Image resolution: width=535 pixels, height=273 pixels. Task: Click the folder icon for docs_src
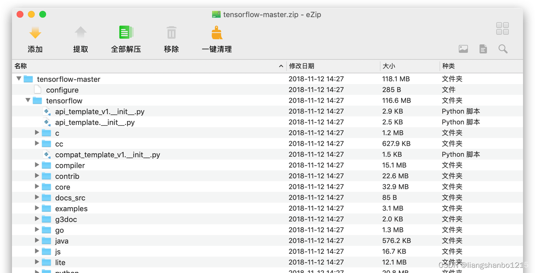click(46, 198)
